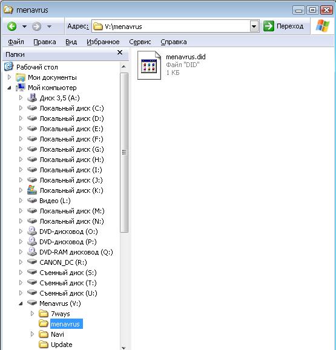Expand the Navi folder
This screenshot has width=336, height=350.
tap(32, 334)
